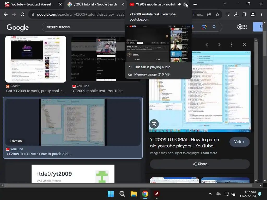Viewport: 267px width, 200px height.
Task: Open Chrome downloads icon
Action: [236, 15]
